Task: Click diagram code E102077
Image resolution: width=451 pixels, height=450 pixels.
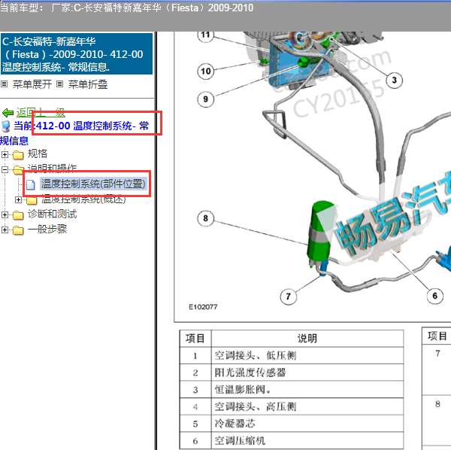Action: pos(203,307)
